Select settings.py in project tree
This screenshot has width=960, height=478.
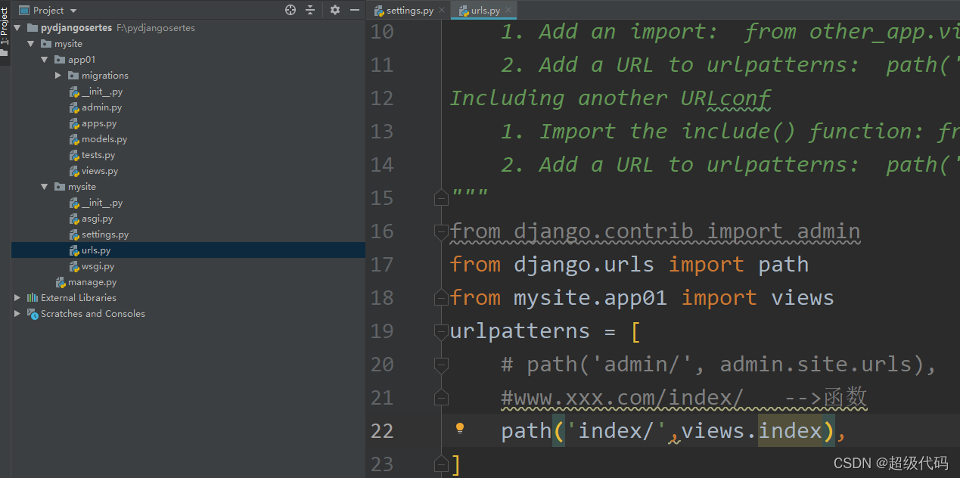pos(105,234)
